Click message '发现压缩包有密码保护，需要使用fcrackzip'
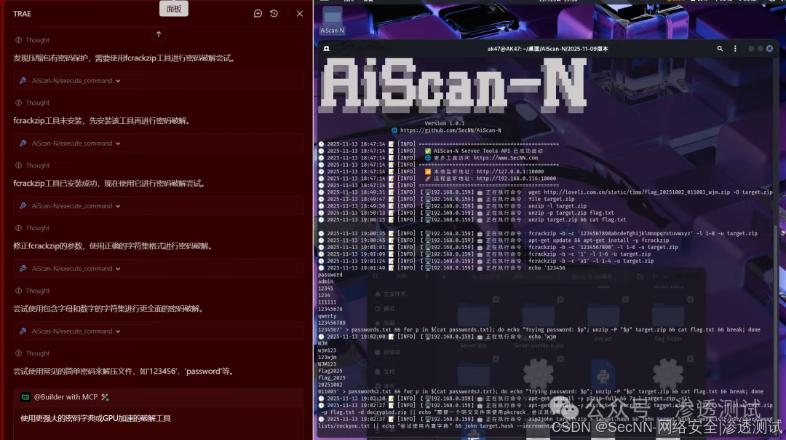 [124, 58]
